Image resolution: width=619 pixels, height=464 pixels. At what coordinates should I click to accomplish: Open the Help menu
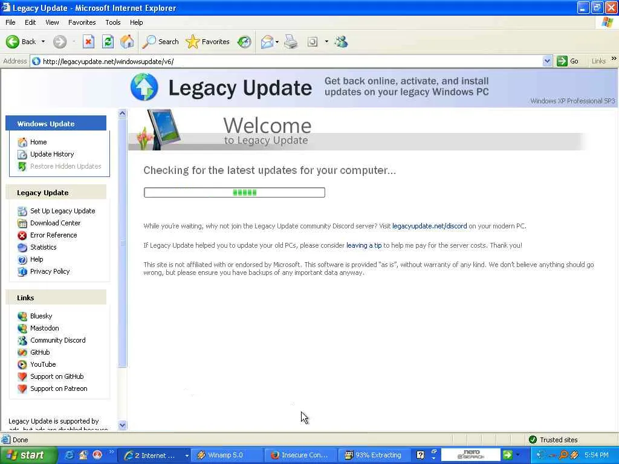click(136, 22)
